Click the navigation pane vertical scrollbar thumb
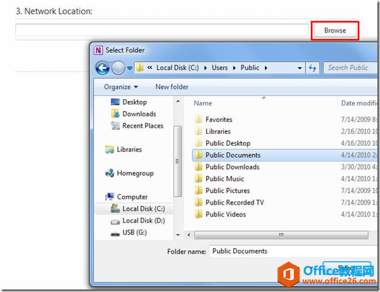Viewport: 380px width, 292px height. point(177,161)
